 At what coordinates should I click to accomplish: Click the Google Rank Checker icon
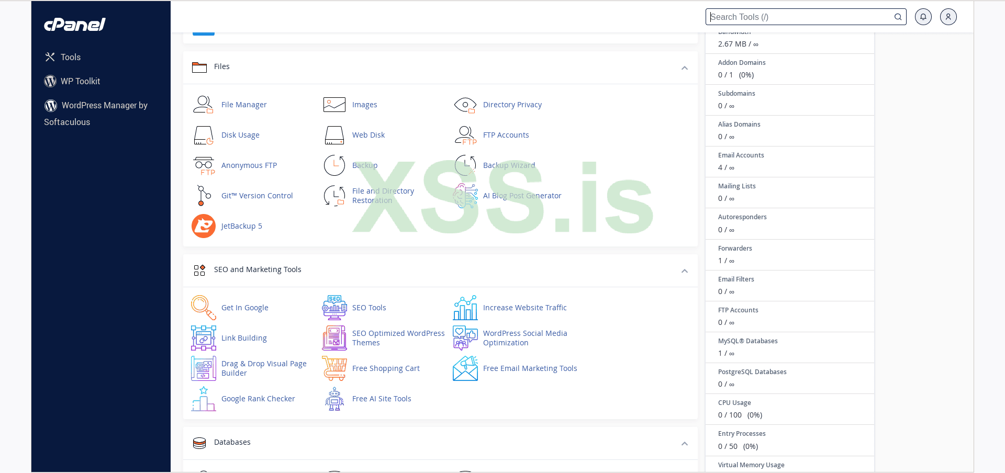[x=204, y=399]
